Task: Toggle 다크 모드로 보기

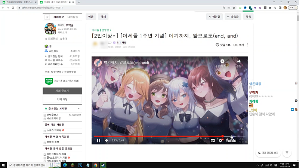Action: [268, 153]
